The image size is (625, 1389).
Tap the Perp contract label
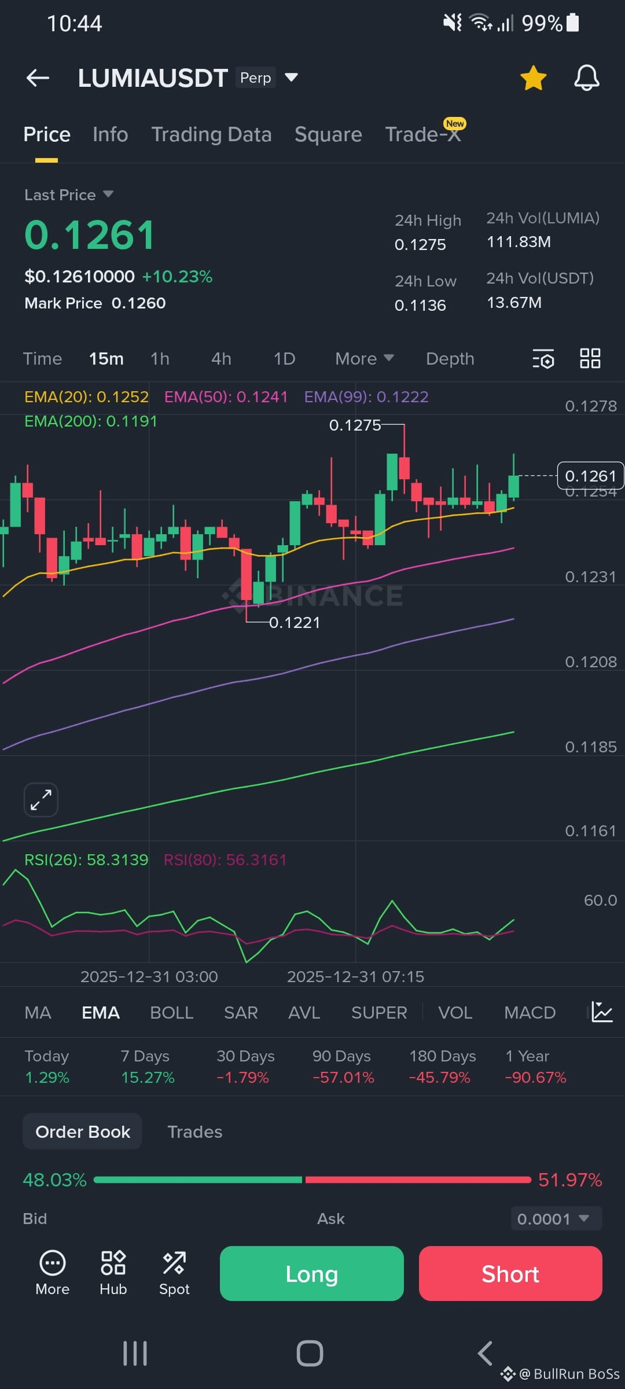tap(255, 78)
